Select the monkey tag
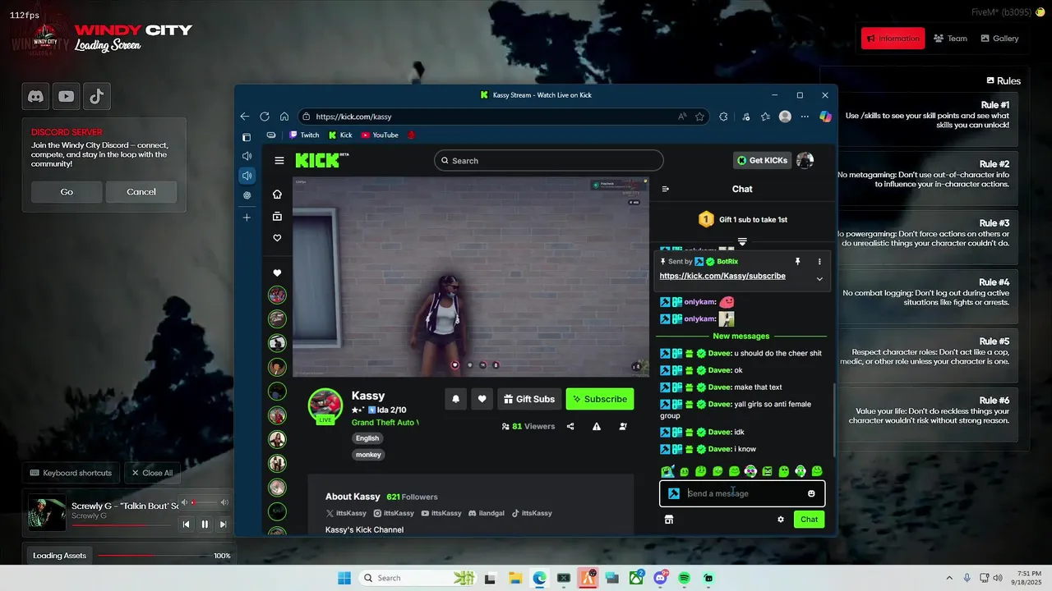 pos(368,455)
